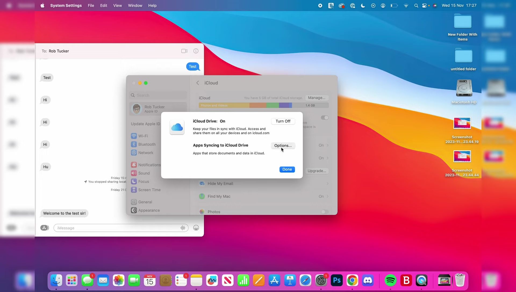Open Finder from the Dock
The width and height of the screenshot is (516, 292).
click(x=56, y=280)
